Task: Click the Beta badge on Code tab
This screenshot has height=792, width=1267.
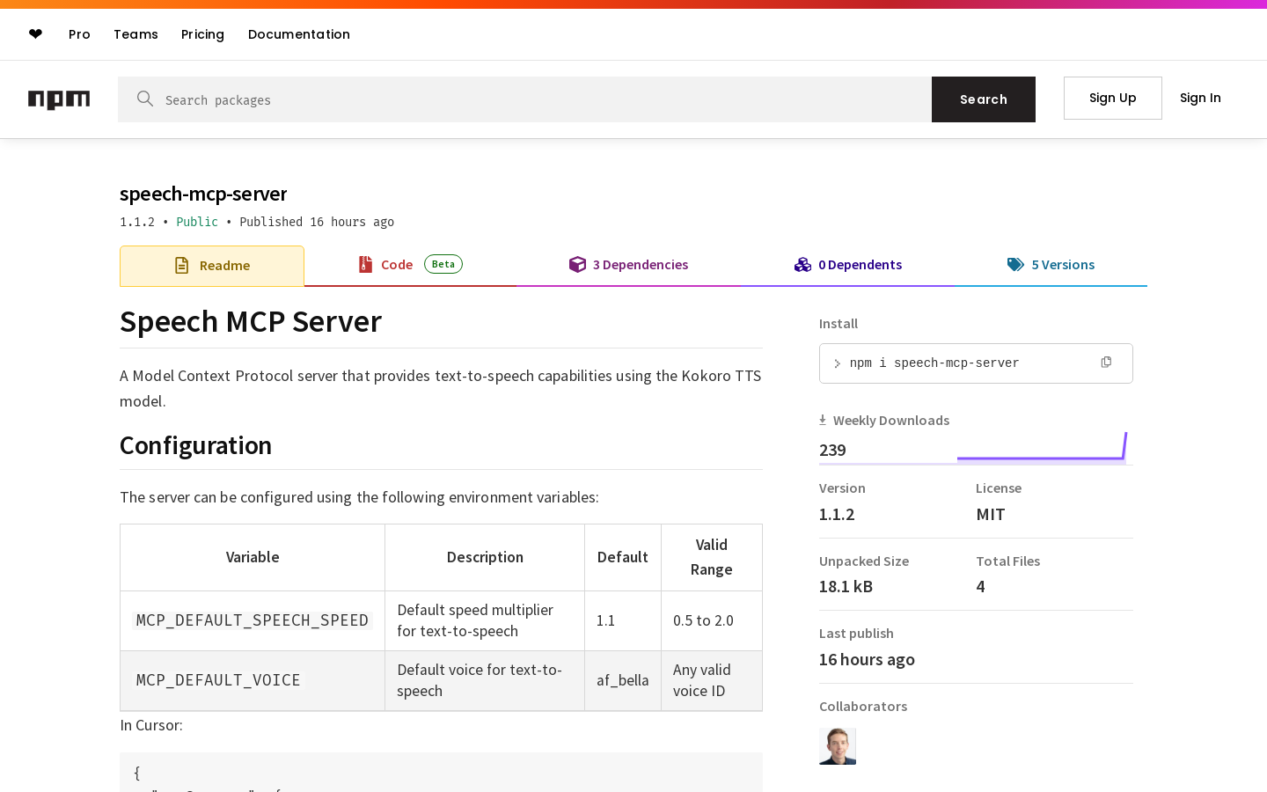Action: [443, 264]
